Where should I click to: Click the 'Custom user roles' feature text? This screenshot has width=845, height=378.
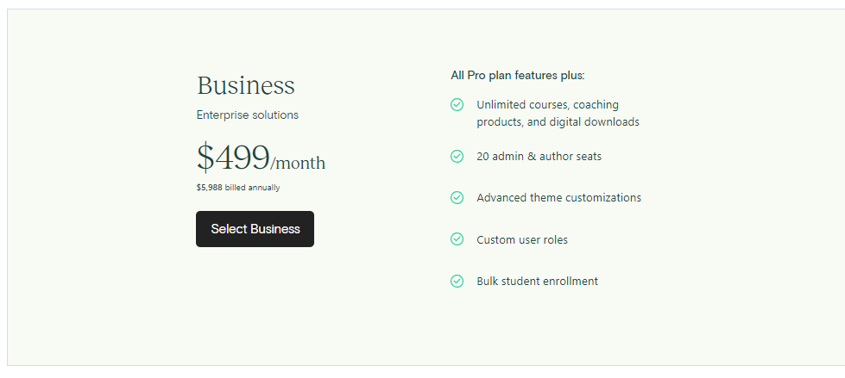(x=522, y=240)
